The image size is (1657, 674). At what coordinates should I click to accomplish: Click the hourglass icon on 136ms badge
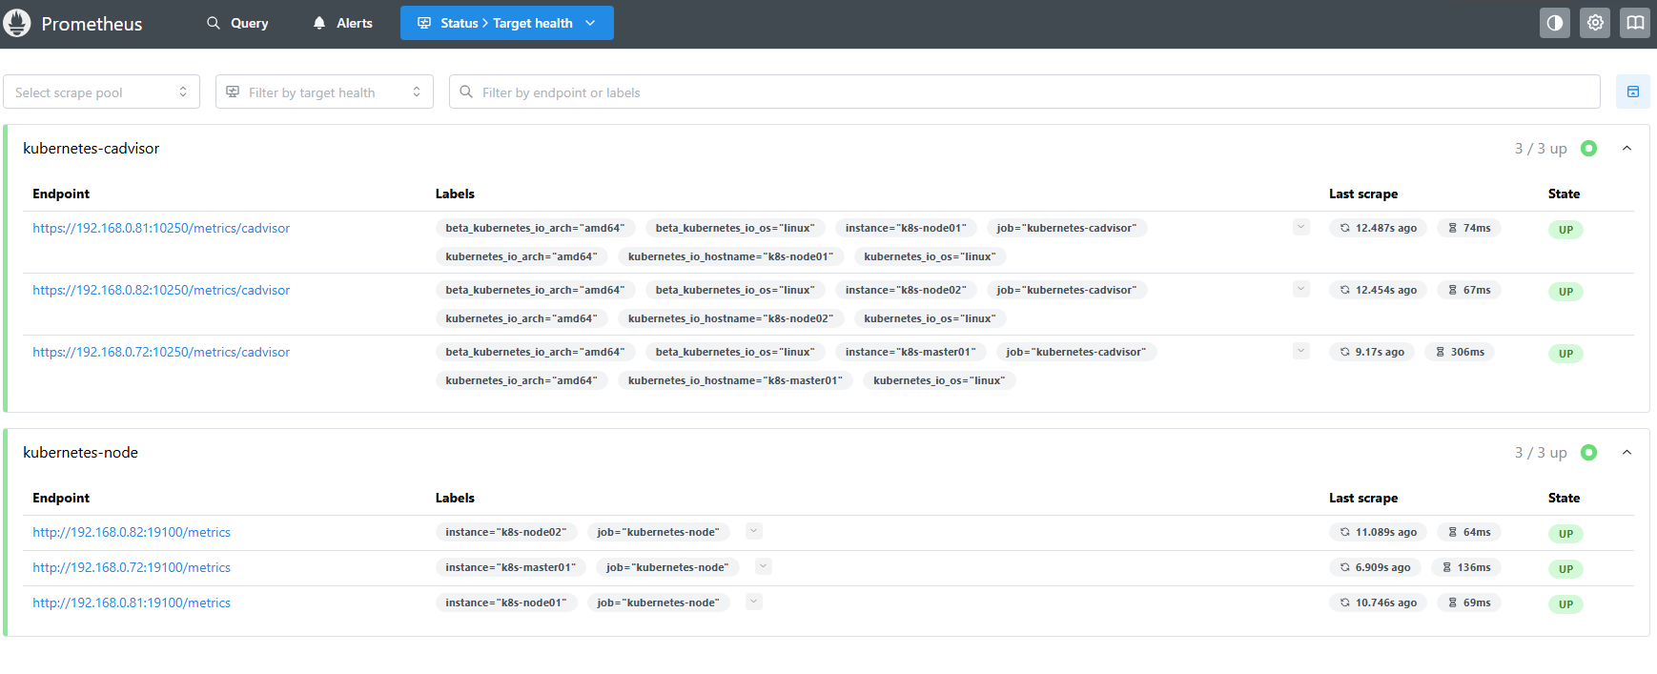(1447, 567)
